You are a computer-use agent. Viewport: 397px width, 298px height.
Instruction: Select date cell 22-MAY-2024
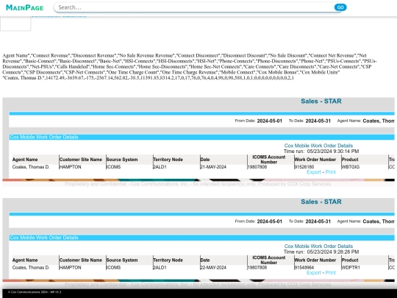213,268
